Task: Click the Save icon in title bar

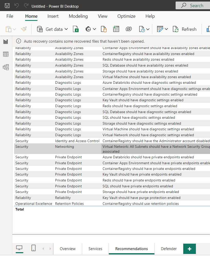Action: 7,6
